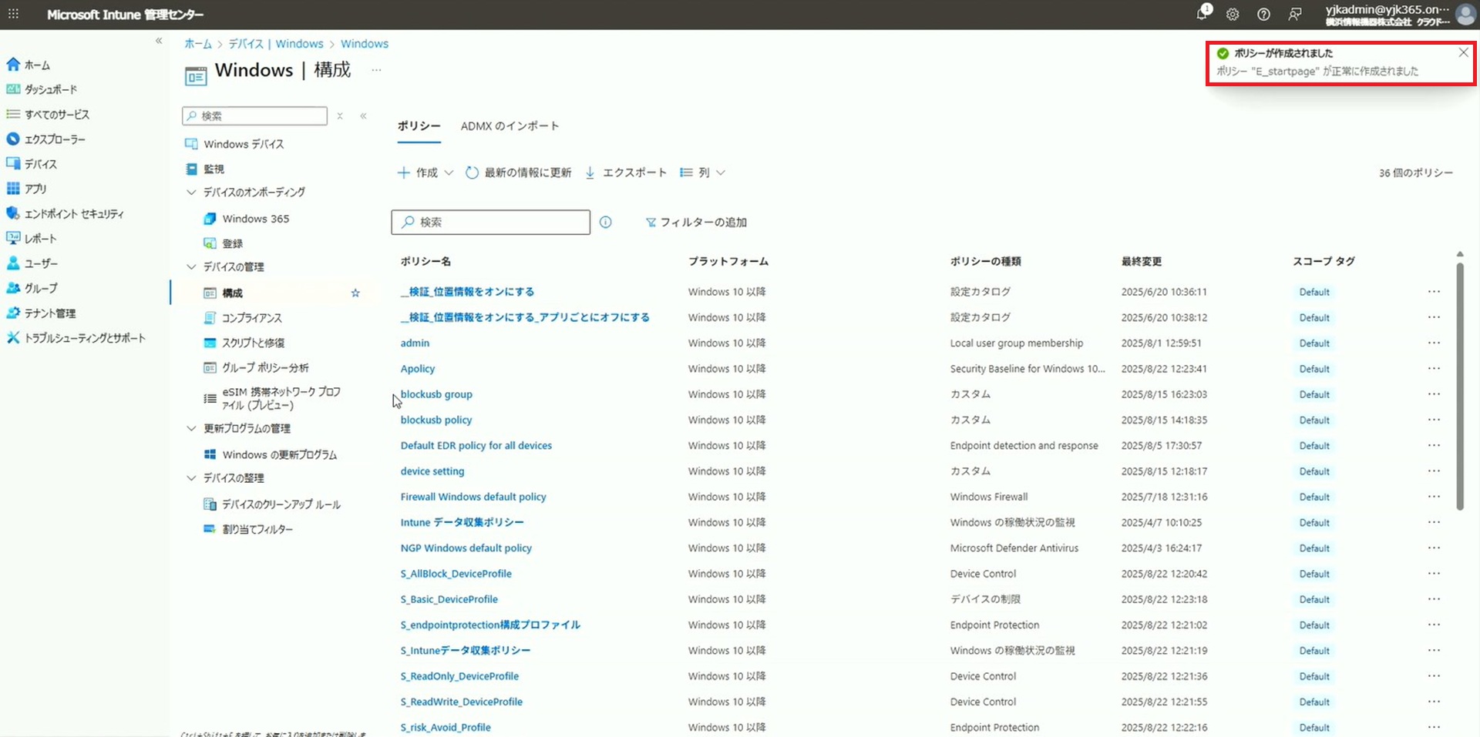Dismiss the ポリシーが作成されました notification

tap(1463, 52)
